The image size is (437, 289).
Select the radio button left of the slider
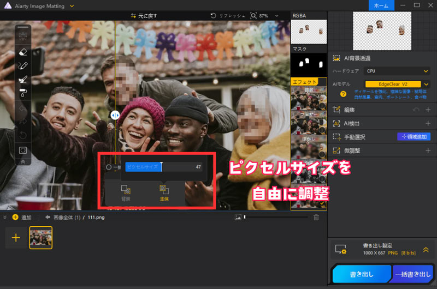(x=109, y=167)
